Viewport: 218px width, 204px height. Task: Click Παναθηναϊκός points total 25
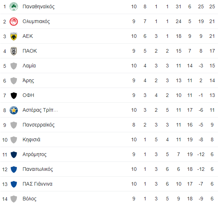(212, 6)
